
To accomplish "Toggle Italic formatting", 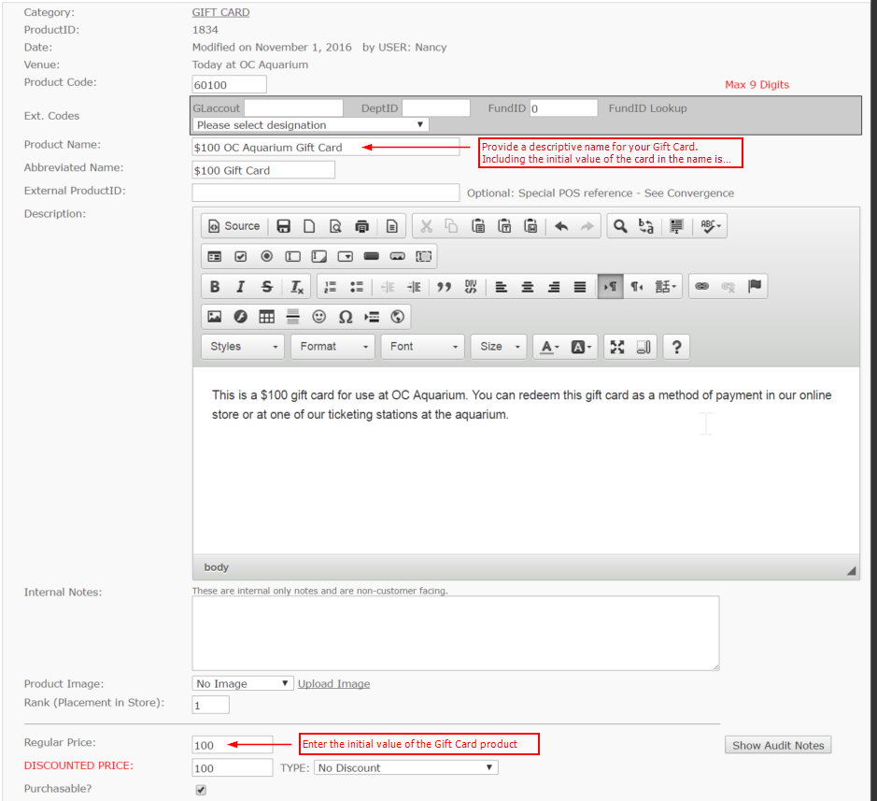I will tap(241, 287).
